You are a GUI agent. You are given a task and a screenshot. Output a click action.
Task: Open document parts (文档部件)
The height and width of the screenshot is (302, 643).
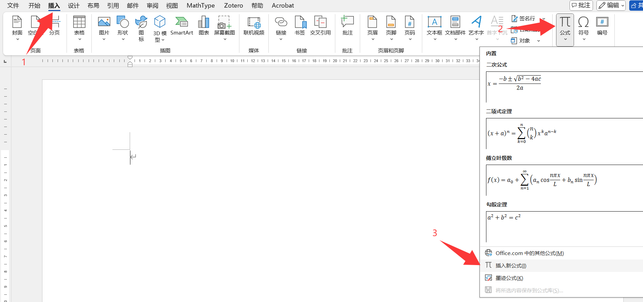tap(455, 26)
